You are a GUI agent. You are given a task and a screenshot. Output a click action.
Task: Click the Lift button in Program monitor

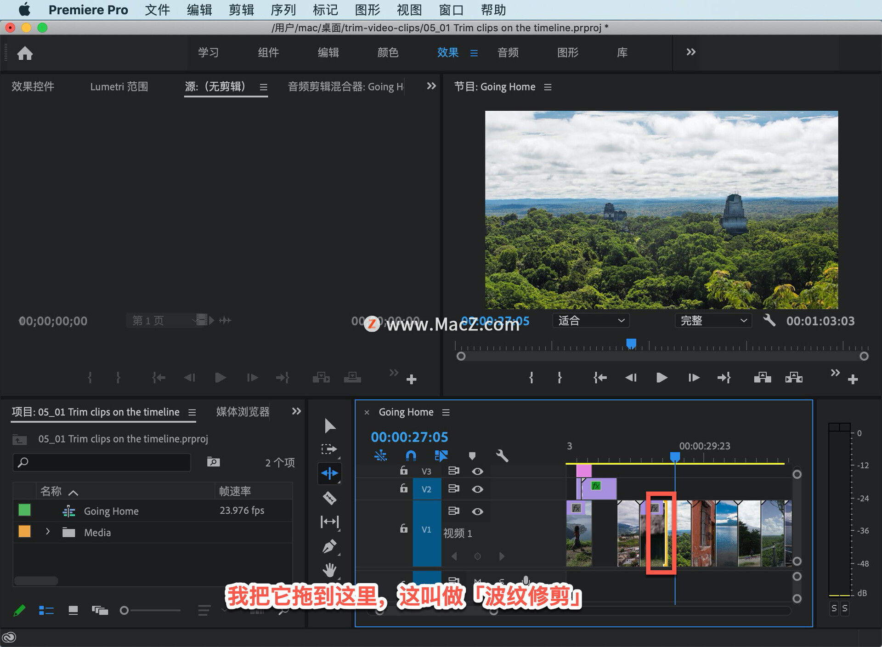[762, 378]
